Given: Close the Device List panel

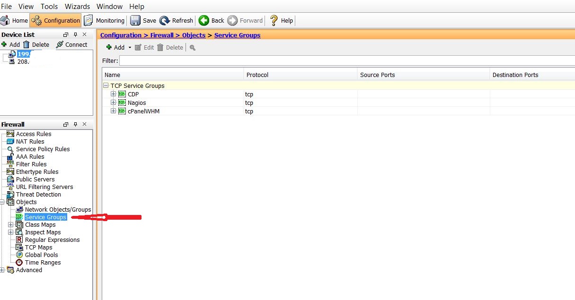Looking at the screenshot, I should [85, 34].
